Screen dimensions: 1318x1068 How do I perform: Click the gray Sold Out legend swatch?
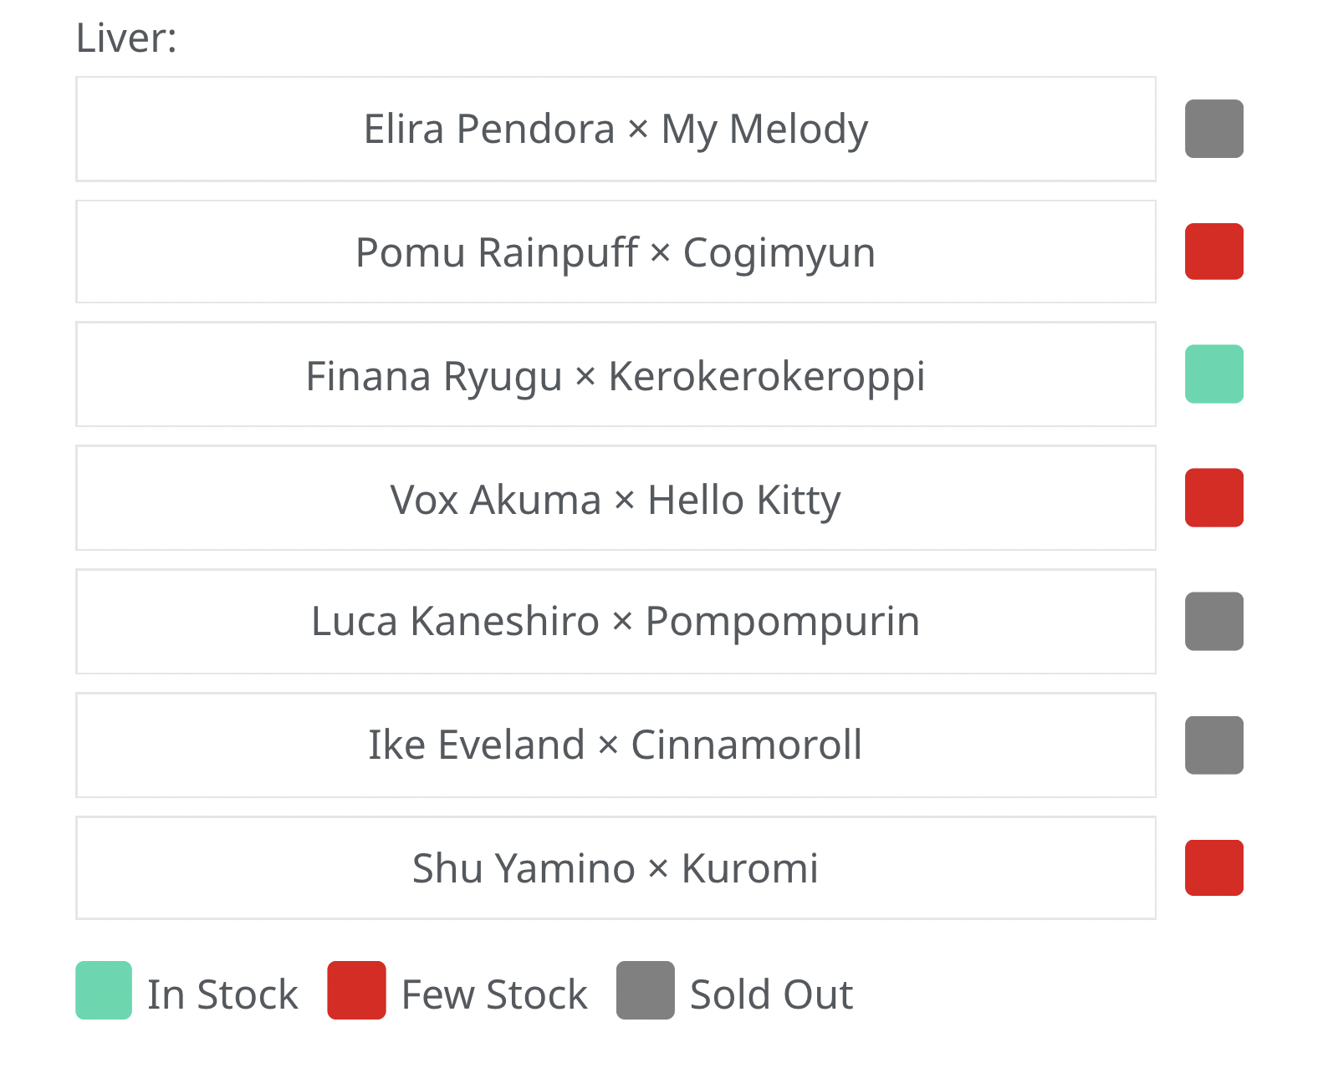coord(645,990)
